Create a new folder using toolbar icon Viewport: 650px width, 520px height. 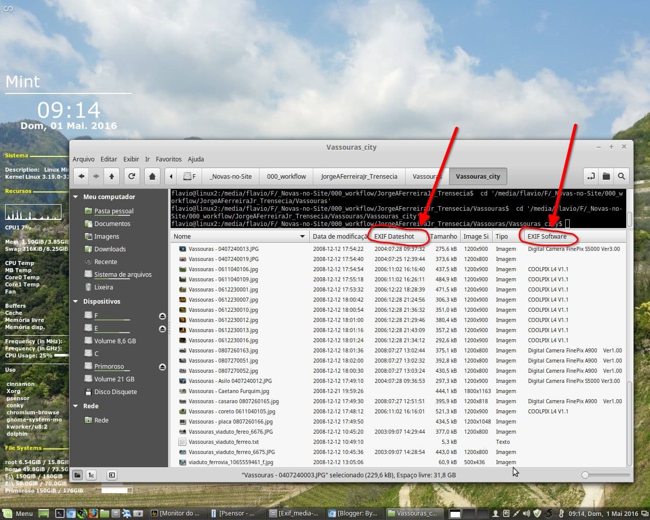click(x=606, y=176)
